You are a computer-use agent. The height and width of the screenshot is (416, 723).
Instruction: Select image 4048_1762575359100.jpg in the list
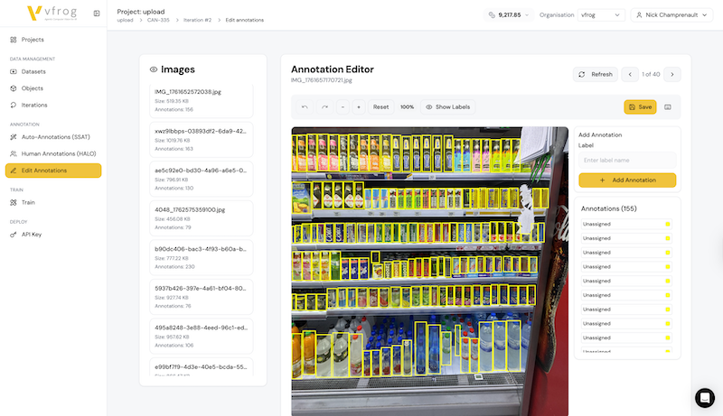pyautogui.click(x=202, y=218)
